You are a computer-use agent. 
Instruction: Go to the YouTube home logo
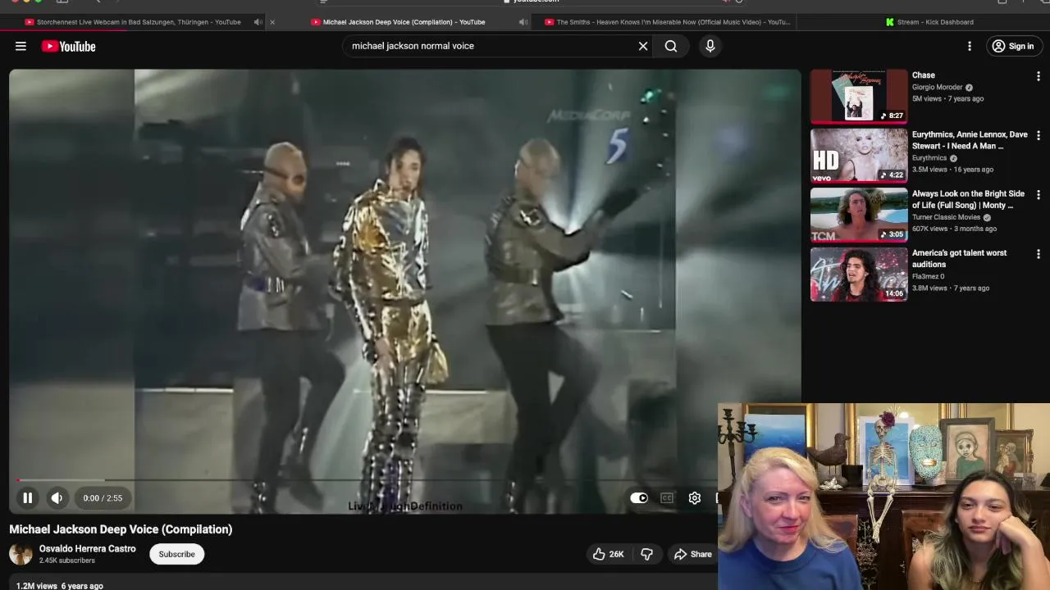click(69, 47)
